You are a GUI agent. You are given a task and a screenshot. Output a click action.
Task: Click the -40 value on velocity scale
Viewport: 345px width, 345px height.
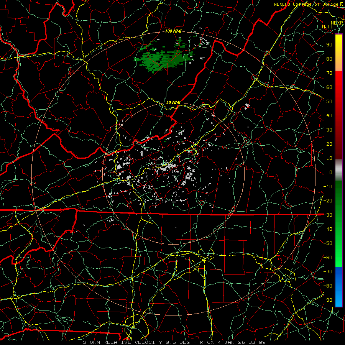point(328,229)
